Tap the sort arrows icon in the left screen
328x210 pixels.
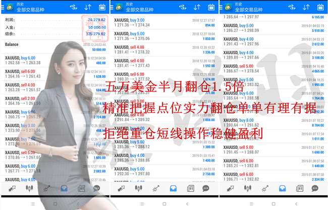coord(88,8)
